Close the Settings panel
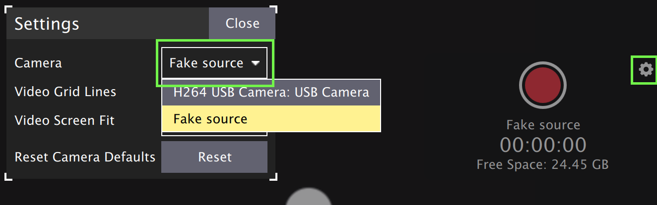This screenshot has height=205, width=657. pyautogui.click(x=242, y=23)
